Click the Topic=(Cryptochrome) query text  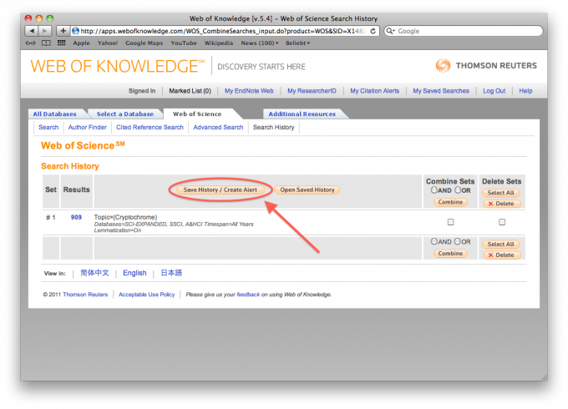click(x=125, y=217)
